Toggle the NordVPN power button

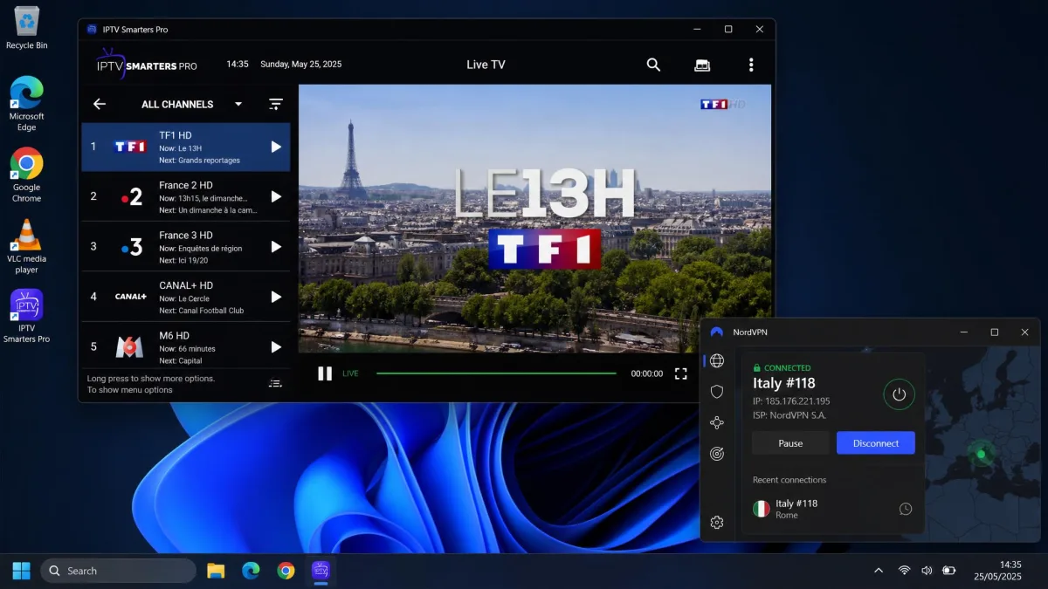tap(899, 394)
